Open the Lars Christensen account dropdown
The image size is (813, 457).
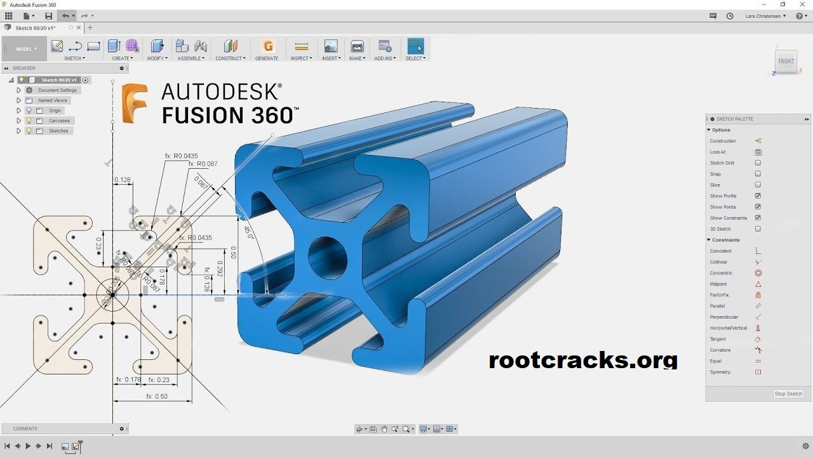coord(765,16)
